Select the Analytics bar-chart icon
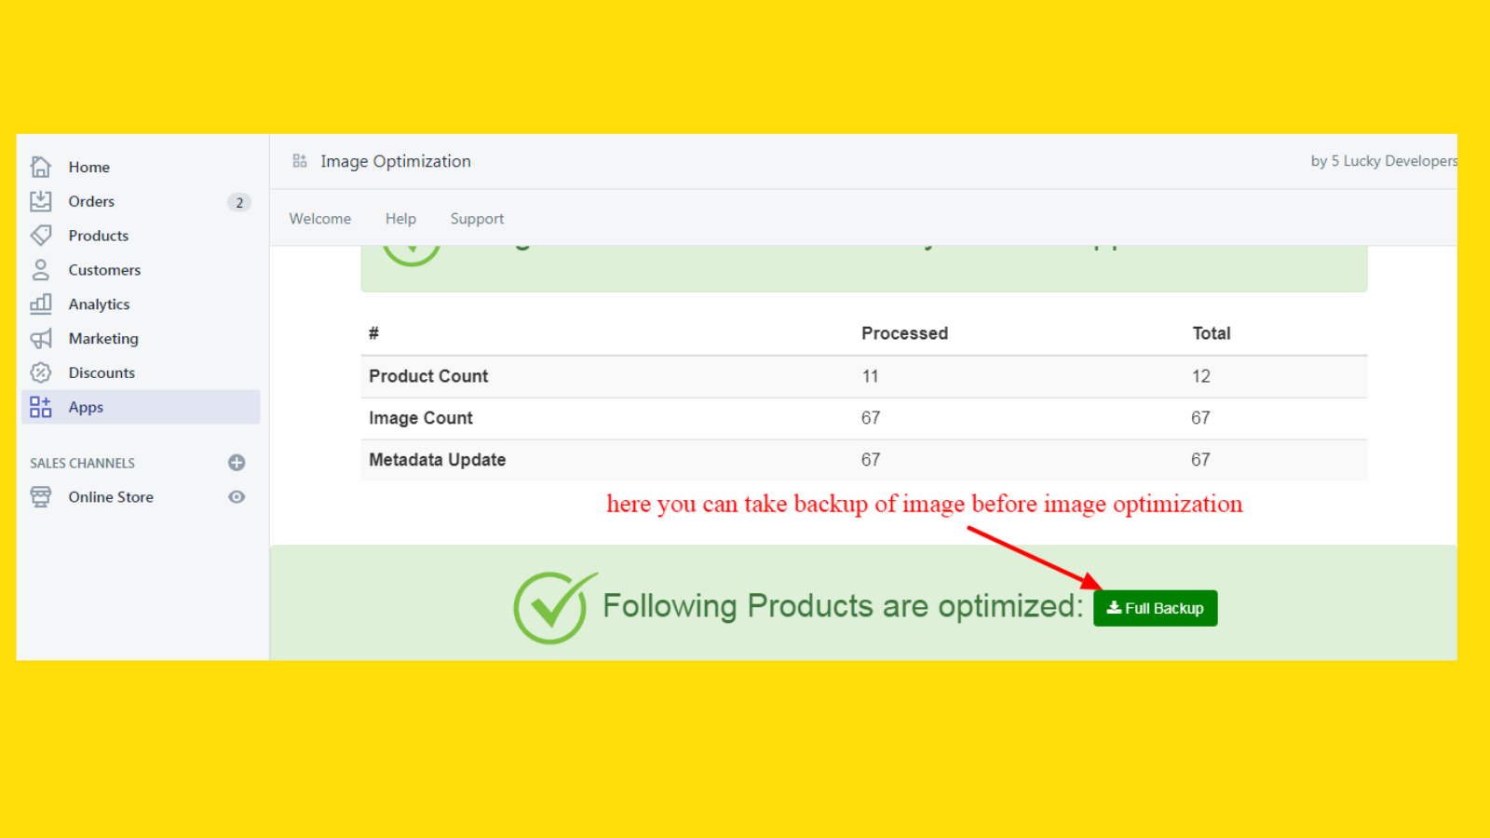The width and height of the screenshot is (1490, 838). pos(41,304)
